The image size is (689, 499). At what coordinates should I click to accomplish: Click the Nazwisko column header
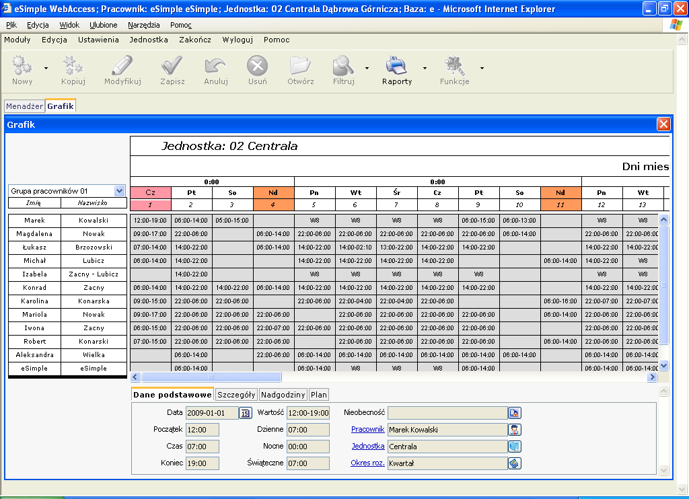click(94, 203)
